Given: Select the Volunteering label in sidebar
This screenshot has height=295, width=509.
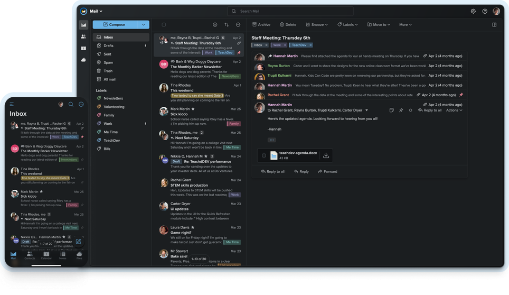Looking at the screenshot, I should pyautogui.click(x=121, y=107).
